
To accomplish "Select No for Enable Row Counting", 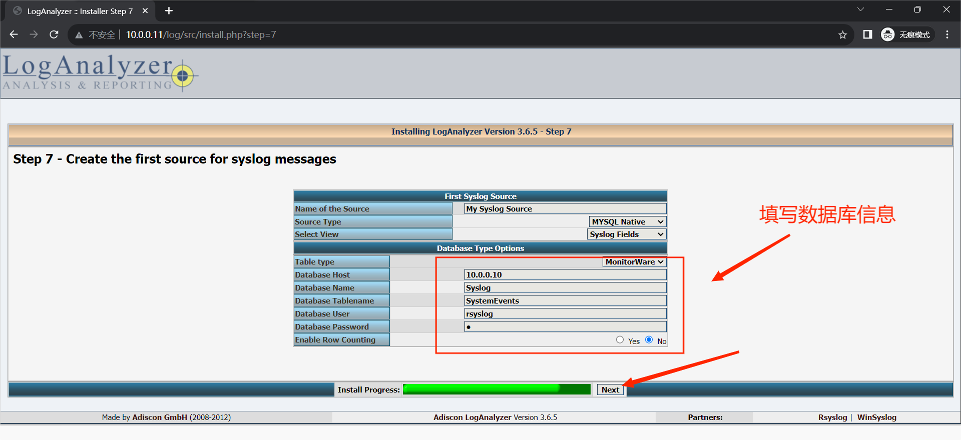I will tap(649, 340).
